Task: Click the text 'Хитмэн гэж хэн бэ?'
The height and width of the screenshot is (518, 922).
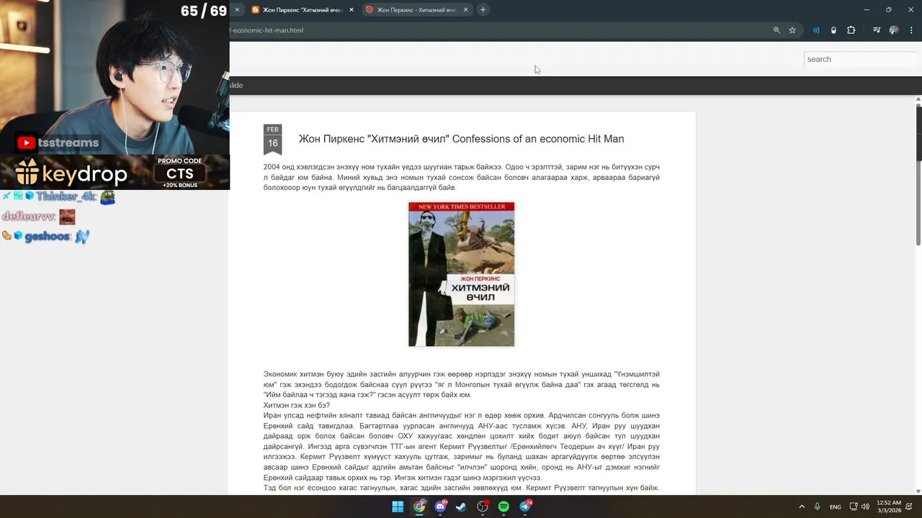Action: [297, 405]
